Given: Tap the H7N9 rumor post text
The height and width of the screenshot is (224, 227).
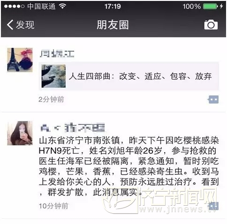Looking at the screenshot, I should pyautogui.click(x=129, y=166).
